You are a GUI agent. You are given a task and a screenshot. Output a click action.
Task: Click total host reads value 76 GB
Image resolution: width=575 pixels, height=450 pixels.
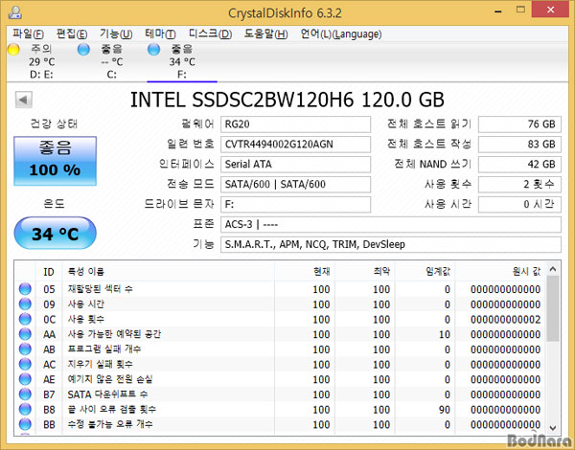519,124
